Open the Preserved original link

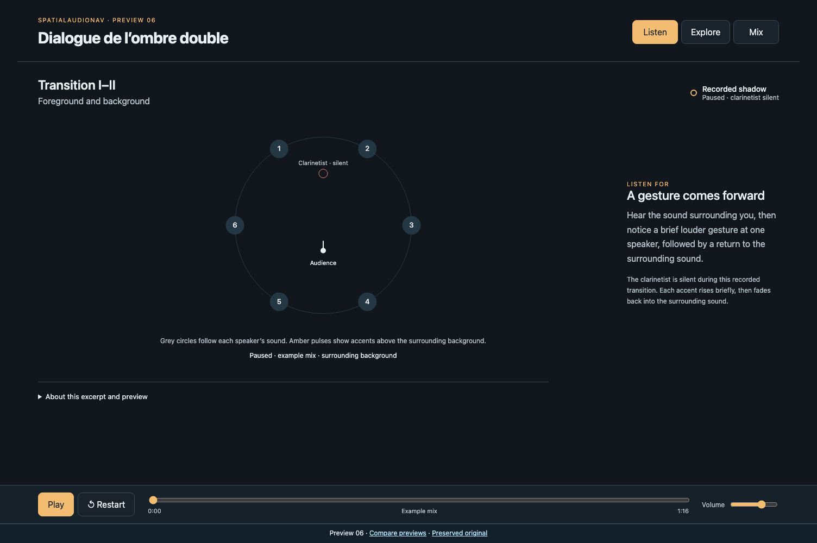[x=460, y=533]
